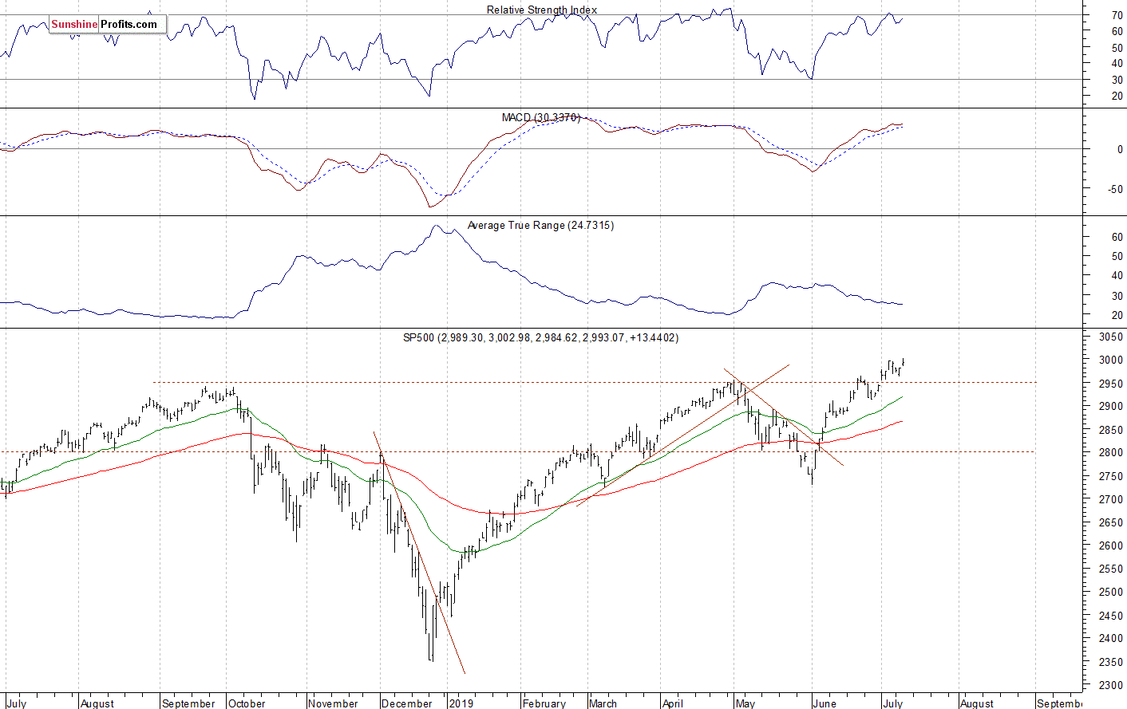The width and height of the screenshot is (1127, 709).
Task: Click the RSI 20 scale value
Action: pyautogui.click(x=1117, y=97)
